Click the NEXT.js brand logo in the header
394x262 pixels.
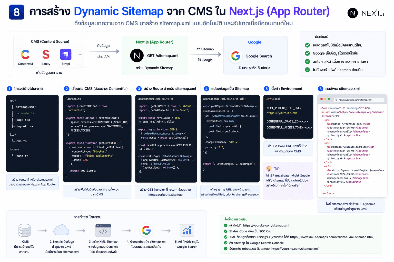coord(366,13)
